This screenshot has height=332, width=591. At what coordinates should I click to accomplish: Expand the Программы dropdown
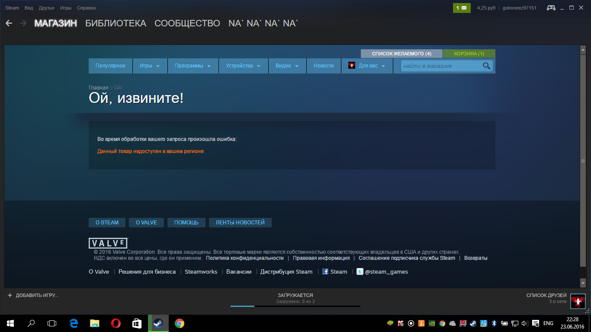pos(193,66)
